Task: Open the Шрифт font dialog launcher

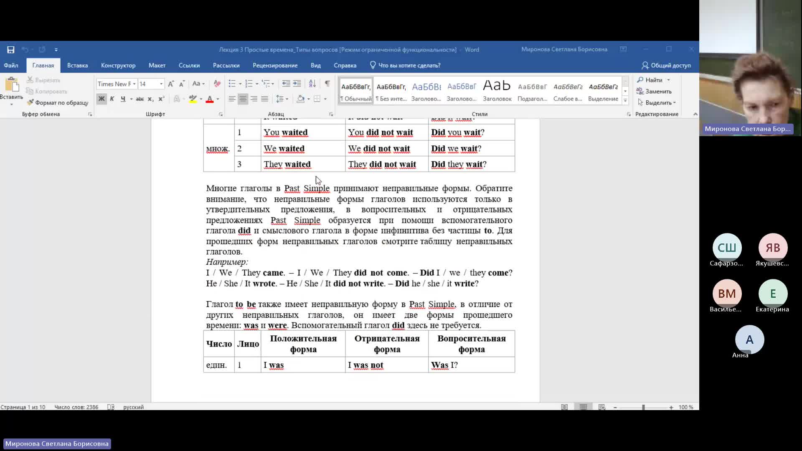Action: 221,114
